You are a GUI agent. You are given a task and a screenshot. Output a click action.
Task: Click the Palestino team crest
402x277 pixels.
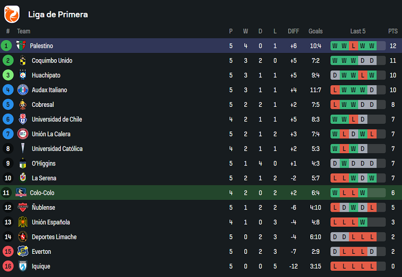pyautogui.click(x=21, y=46)
